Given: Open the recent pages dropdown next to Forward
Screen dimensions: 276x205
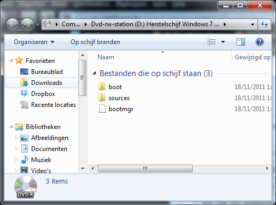Looking at the screenshot, I should click(x=37, y=25).
